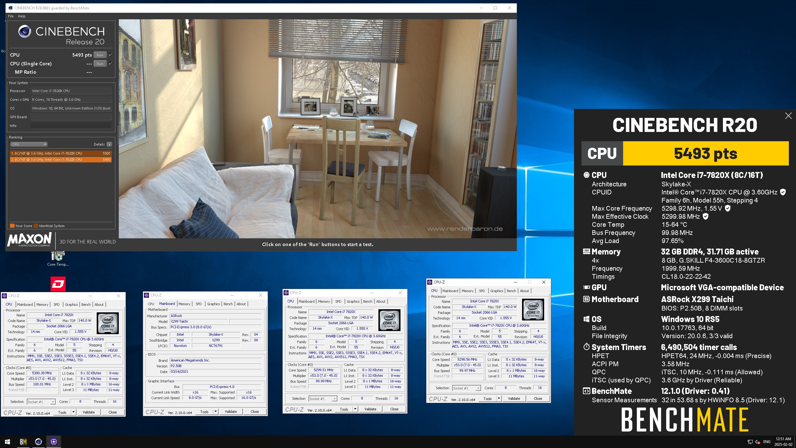The height and width of the screenshot is (448, 796).
Task: Run the Cinebench CPU multi-core test
Action: click(x=100, y=55)
